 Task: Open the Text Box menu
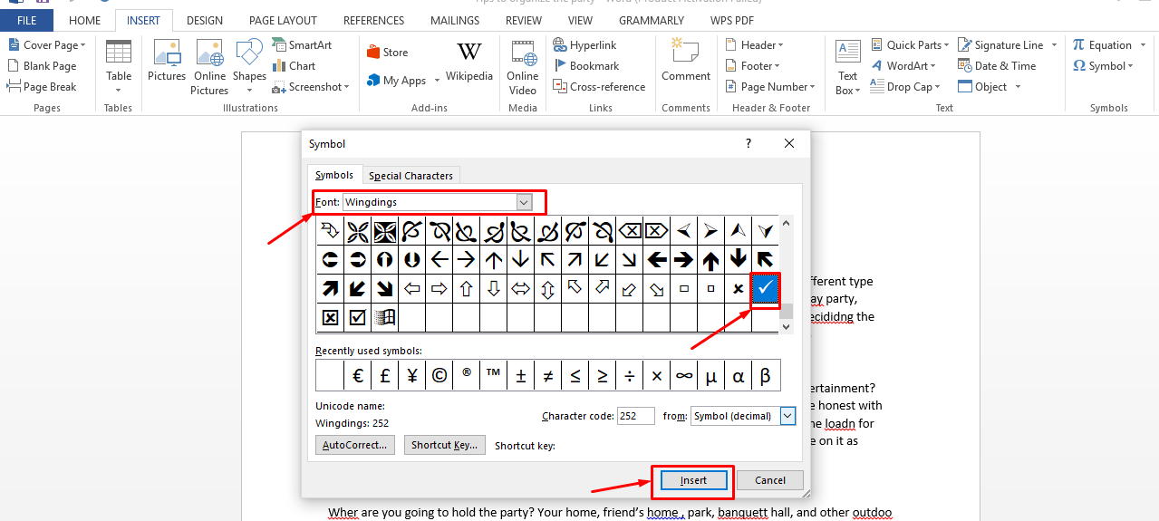(848, 68)
